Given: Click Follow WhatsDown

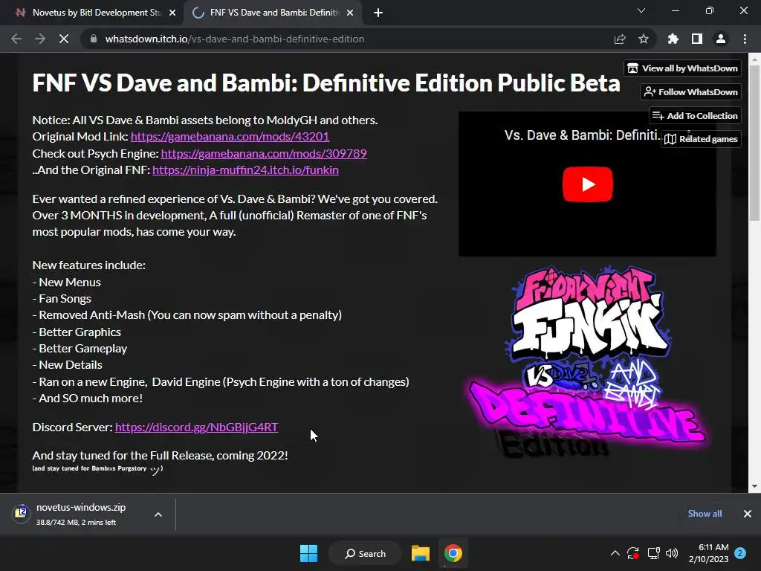Looking at the screenshot, I should pyautogui.click(x=690, y=91).
